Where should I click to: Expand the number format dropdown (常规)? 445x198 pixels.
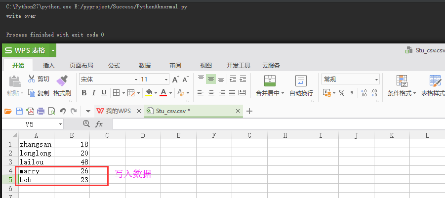coord(376,79)
